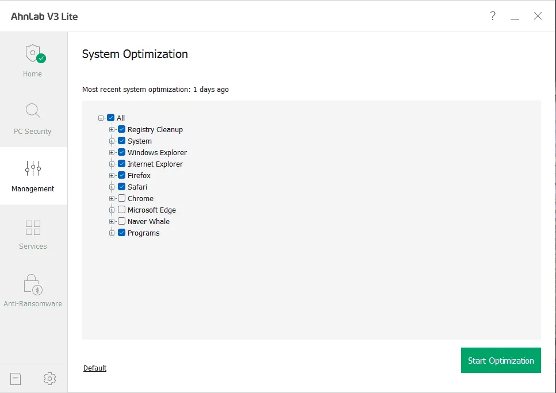This screenshot has width=556, height=393.
Task: Switch to Services tab label
Action: click(x=33, y=246)
